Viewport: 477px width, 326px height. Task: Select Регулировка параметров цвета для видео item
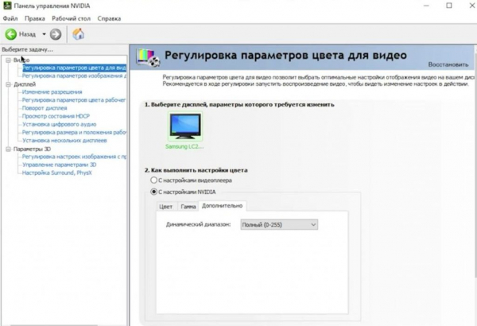coord(74,68)
